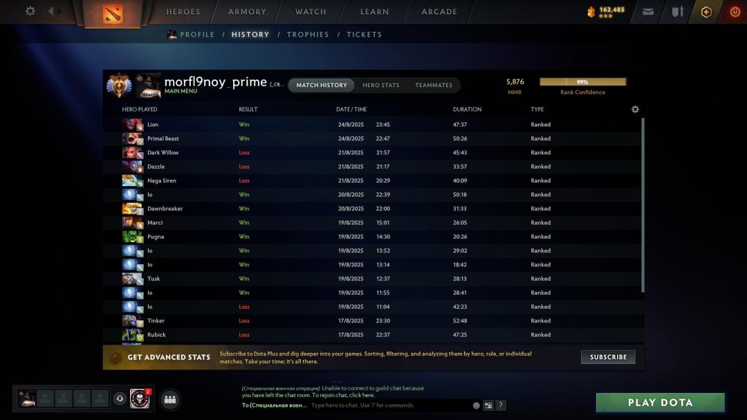Click the DATE / TIME column header
The width and height of the screenshot is (747, 420).
[x=351, y=109]
